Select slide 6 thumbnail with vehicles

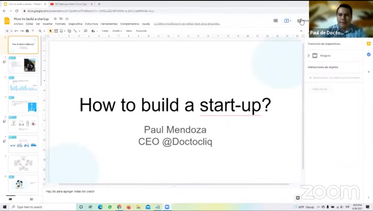coord(23,144)
